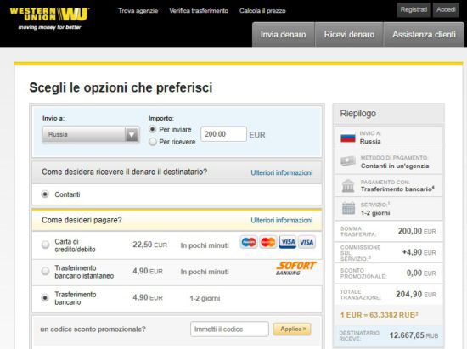Open the Assistenza clienti tab
The height and width of the screenshot is (349, 467).
pyautogui.click(x=424, y=34)
